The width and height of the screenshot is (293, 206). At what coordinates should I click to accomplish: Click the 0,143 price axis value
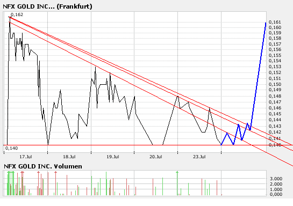click(275, 126)
